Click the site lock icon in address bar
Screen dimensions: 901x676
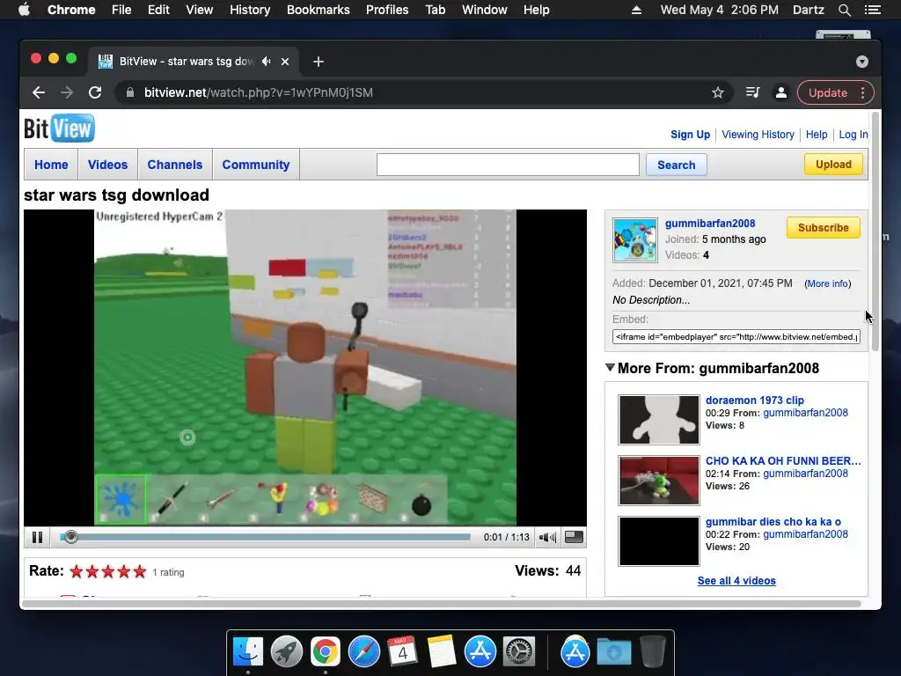(130, 92)
